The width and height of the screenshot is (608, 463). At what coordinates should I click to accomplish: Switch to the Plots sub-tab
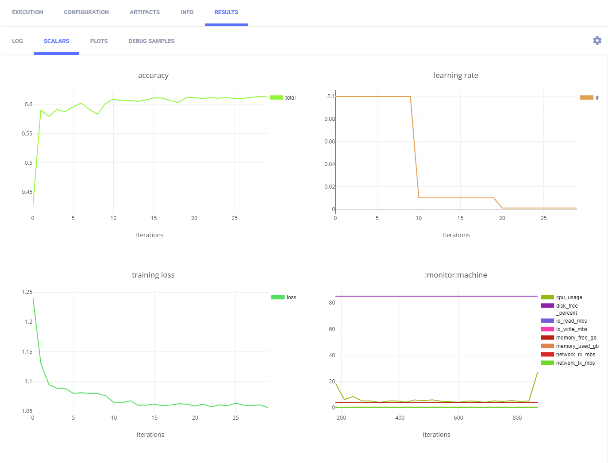tap(99, 41)
